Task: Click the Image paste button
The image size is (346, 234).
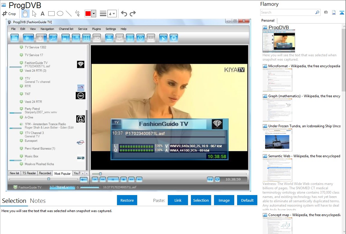Action: [224, 200]
